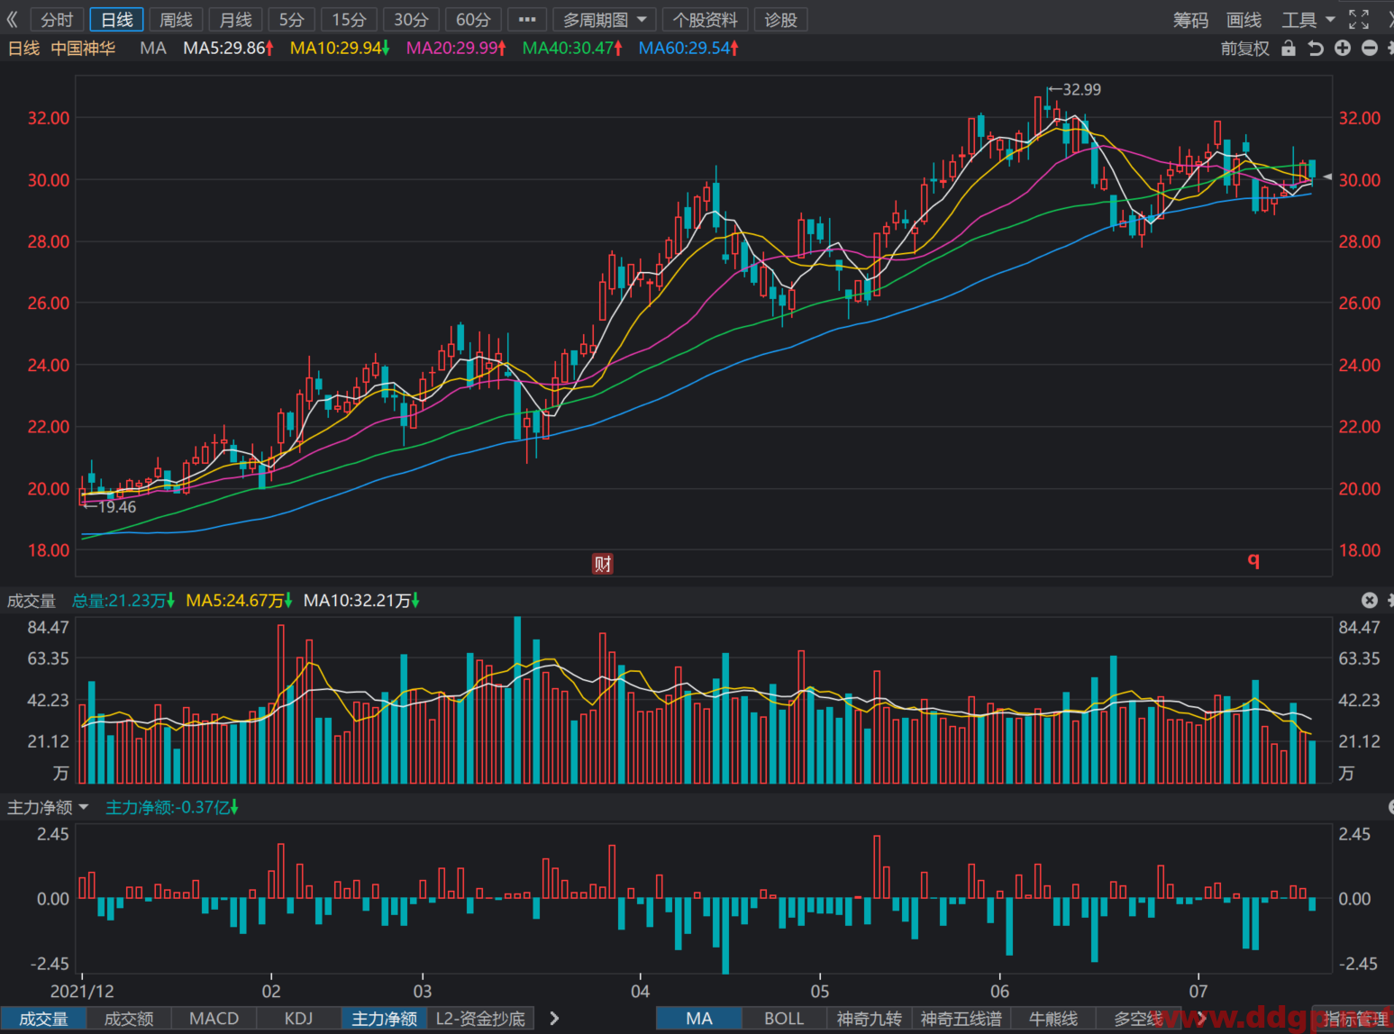Show more indicator tabs with right chevron
The width and height of the screenshot is (1394, 1034).
554,1019
